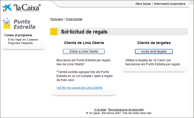Open the Preguntes freqüents link
Screen dimensions: 194x118
[20, 43]
